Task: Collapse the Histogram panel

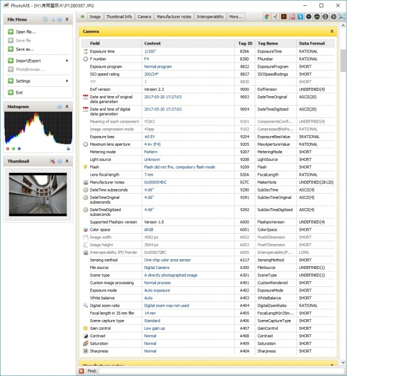Action: (67, 107)
